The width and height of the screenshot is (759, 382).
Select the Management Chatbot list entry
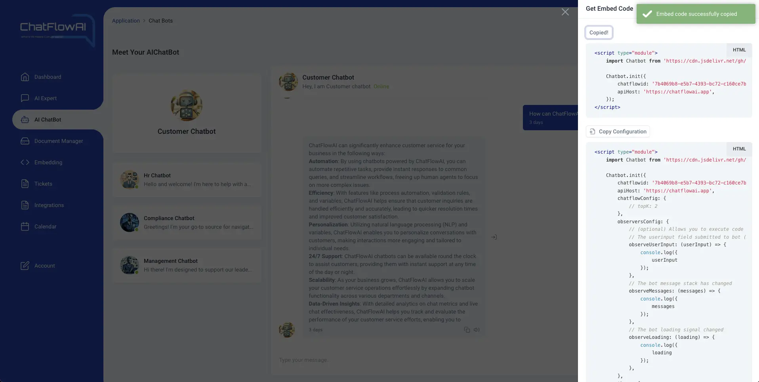tap(187, 265)
